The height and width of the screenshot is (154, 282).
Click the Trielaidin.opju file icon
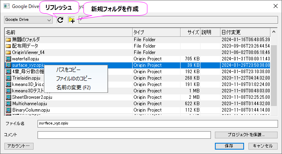pyautogui.click(x=8, y=78)
